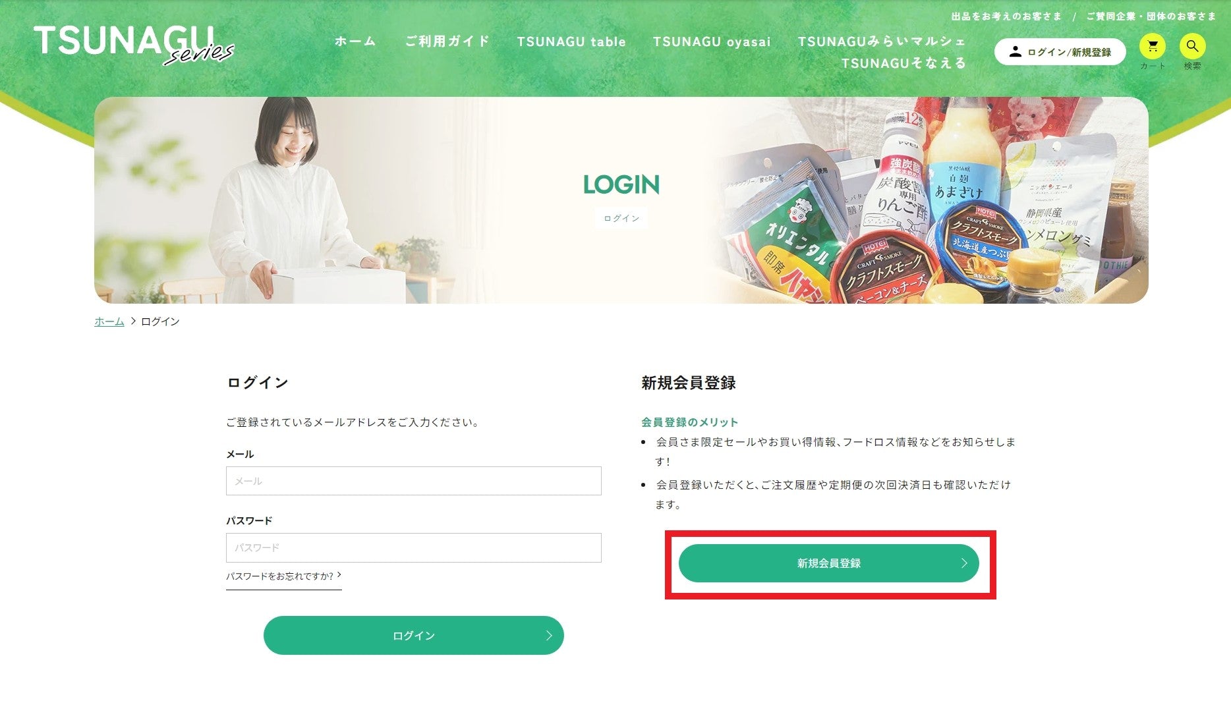
Task: Click the green ログイン submit button
Action: click(x=414, y=636)
